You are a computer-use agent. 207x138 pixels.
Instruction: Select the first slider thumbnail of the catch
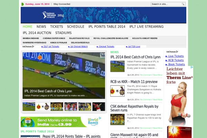coord(29,107)
